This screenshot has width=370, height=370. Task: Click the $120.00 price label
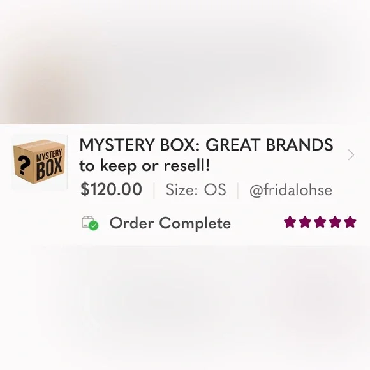tap(111, 189)
